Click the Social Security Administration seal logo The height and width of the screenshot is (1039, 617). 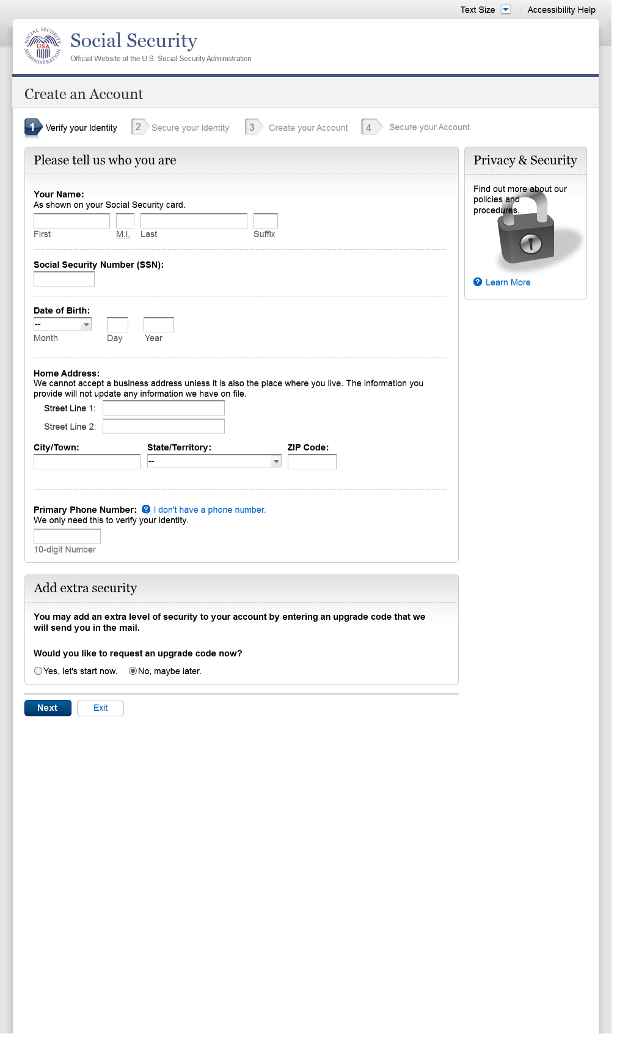pos(43,46)
